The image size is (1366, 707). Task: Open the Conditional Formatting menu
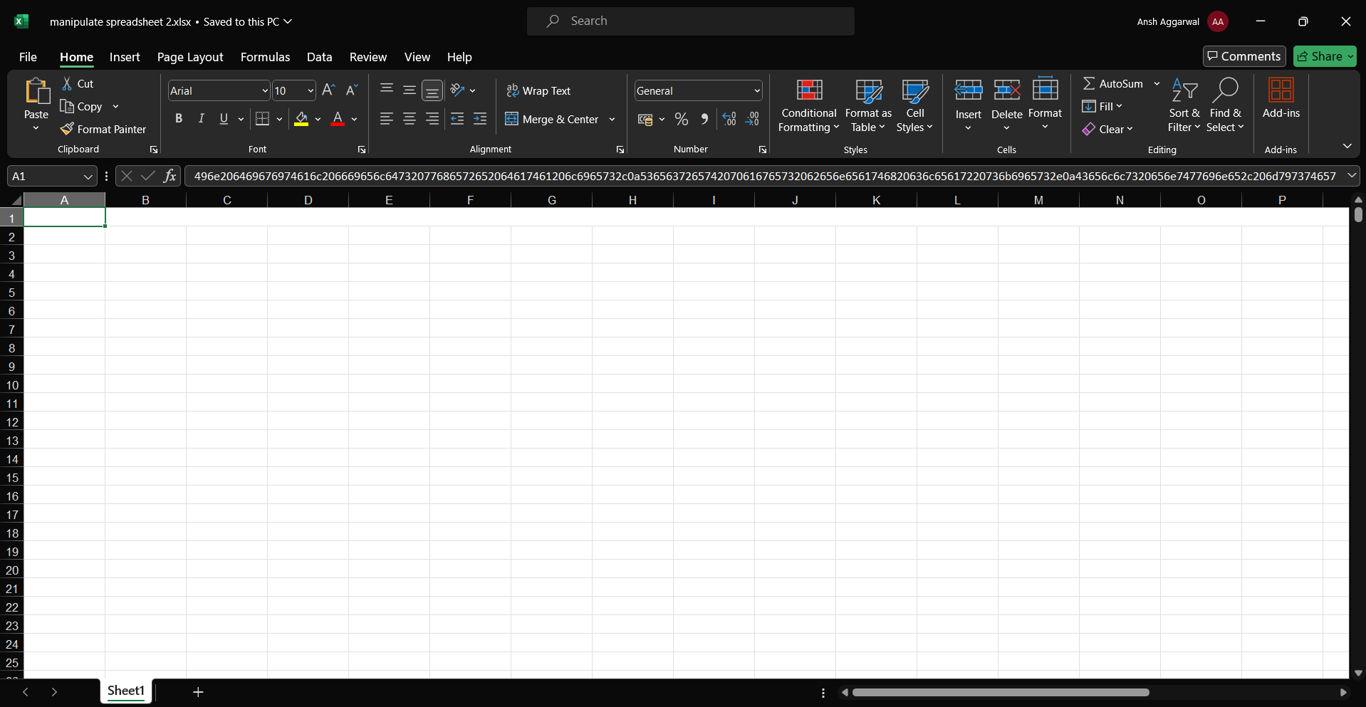click(809, 105)
